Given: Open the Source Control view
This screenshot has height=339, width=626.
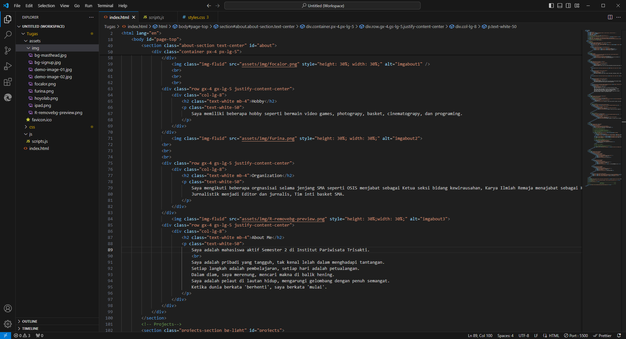Looking at the screenshot, I should [x=8, y=50].
